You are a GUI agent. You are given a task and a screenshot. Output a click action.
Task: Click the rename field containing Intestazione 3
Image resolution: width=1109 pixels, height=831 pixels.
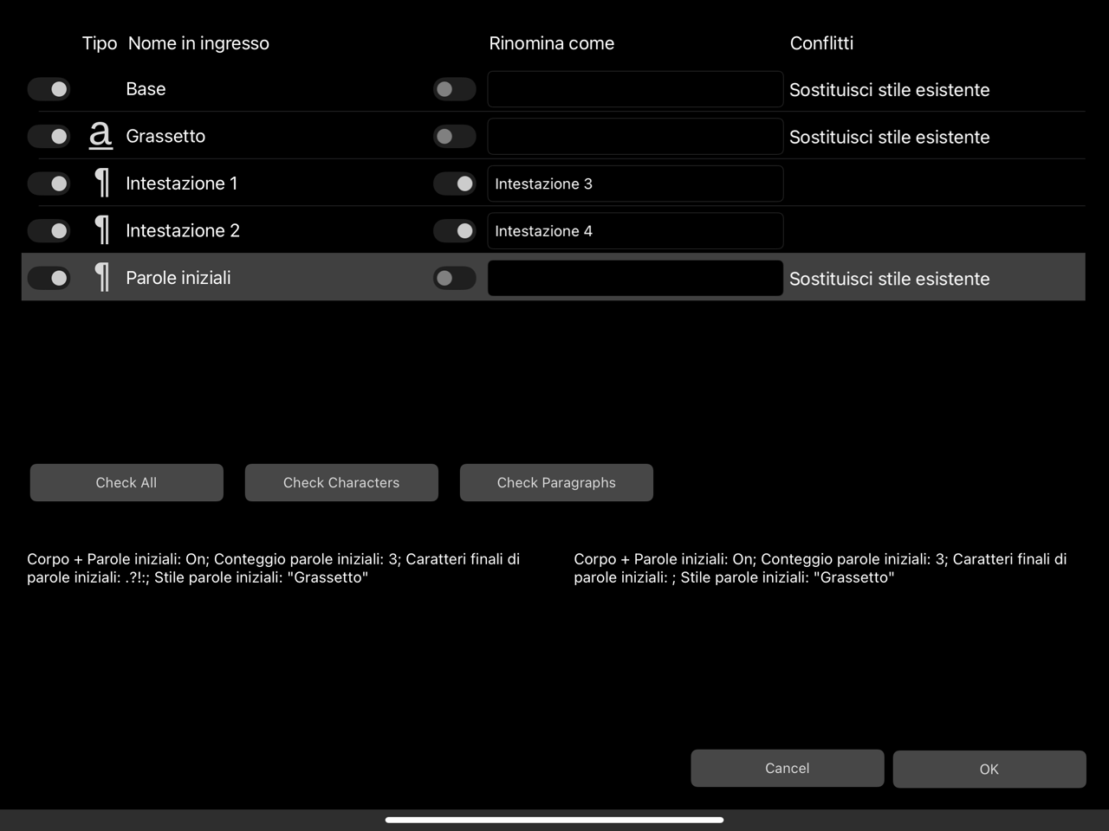[x=635, y=184]
